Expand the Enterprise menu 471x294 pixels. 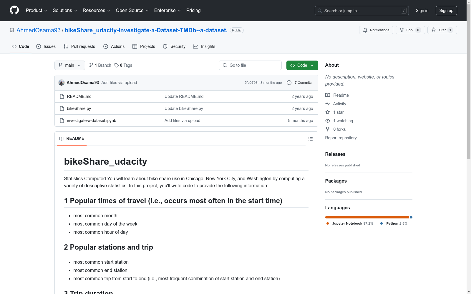(x=167, y=11)
